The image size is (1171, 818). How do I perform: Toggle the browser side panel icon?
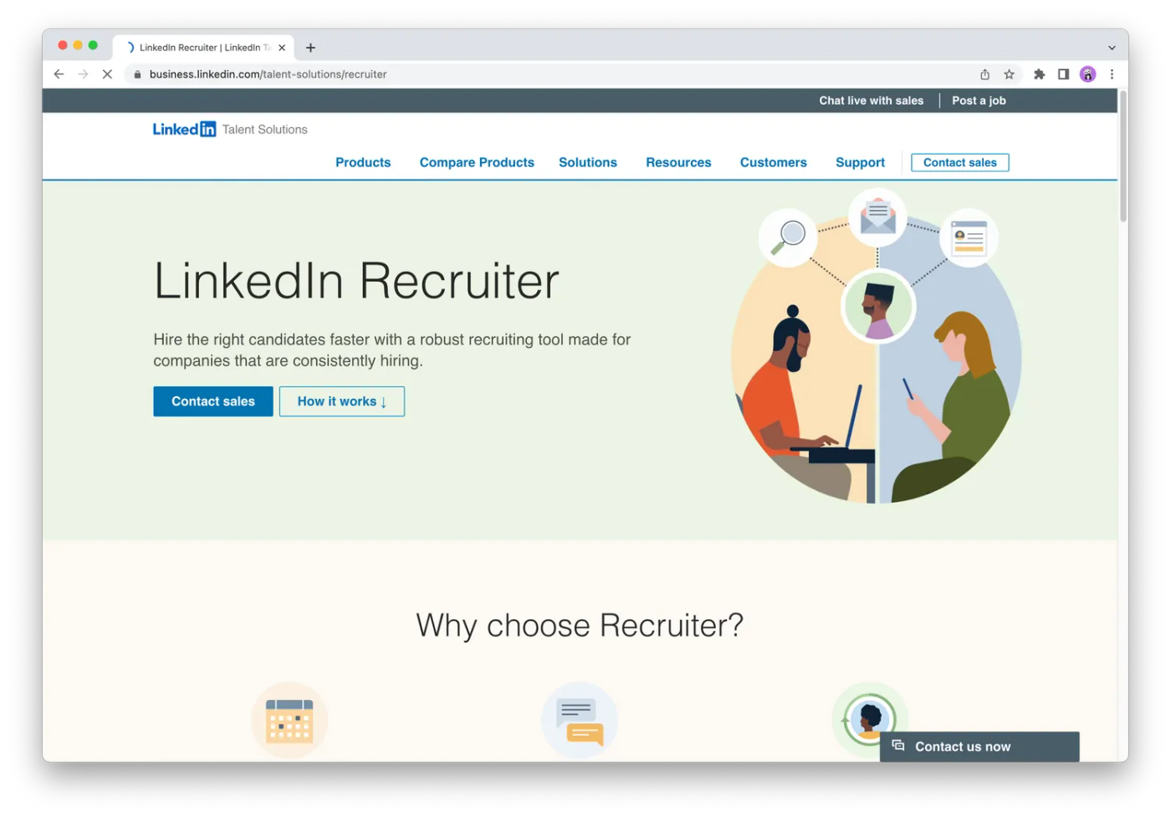point(1063,74)
